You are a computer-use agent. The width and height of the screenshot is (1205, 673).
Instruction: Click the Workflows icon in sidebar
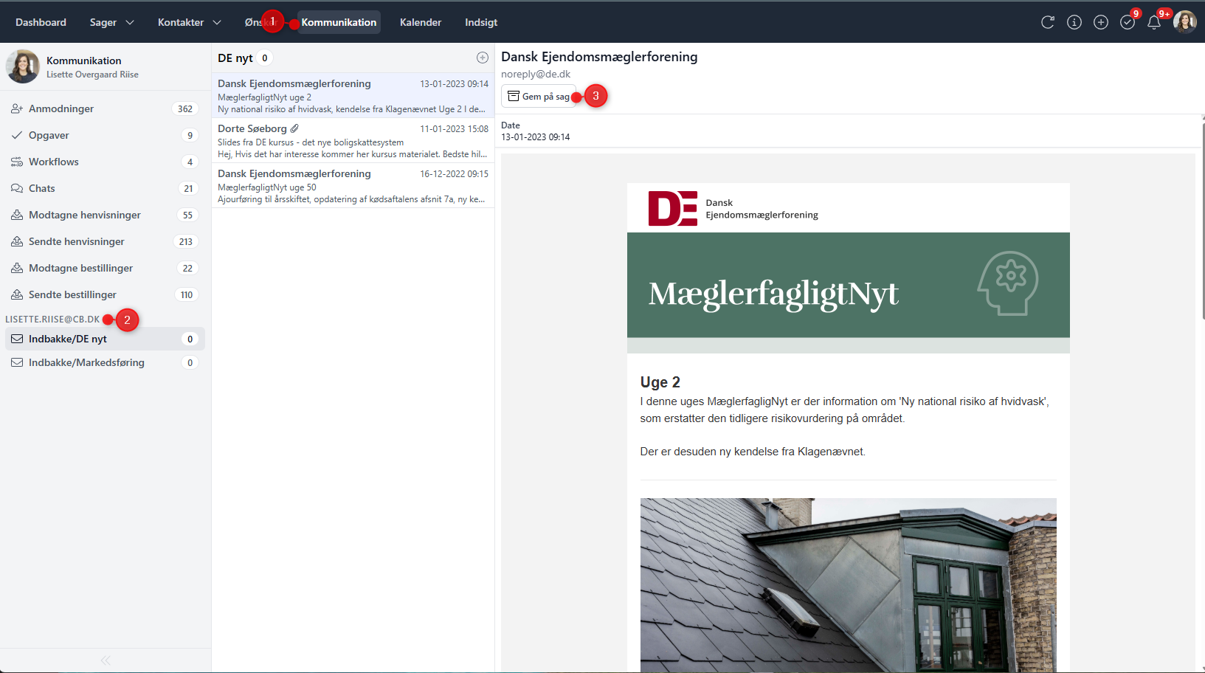click(17, 162)
